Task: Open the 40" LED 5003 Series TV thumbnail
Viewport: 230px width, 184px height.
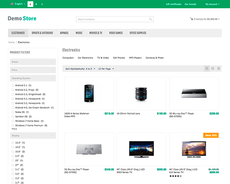Action: click(141, 149)
